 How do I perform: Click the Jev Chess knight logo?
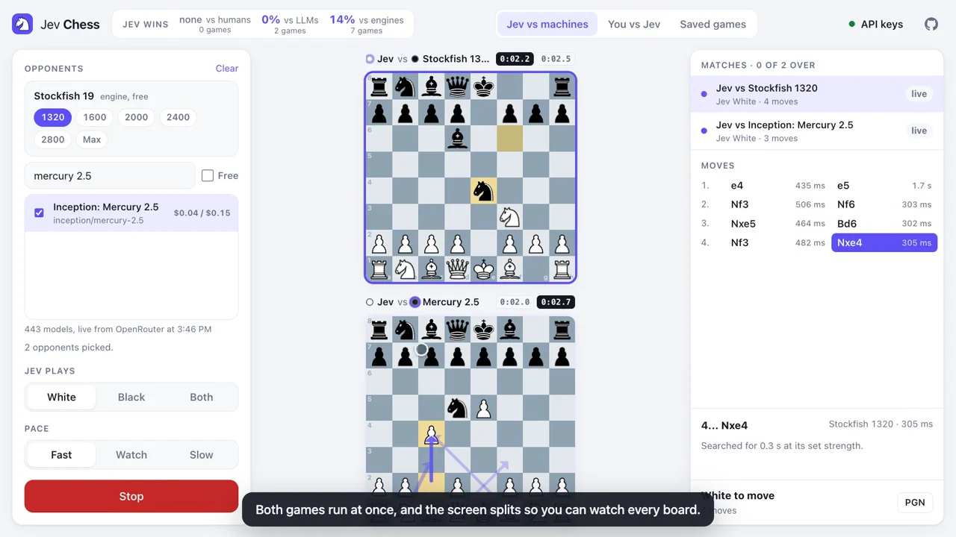point(22,24)
